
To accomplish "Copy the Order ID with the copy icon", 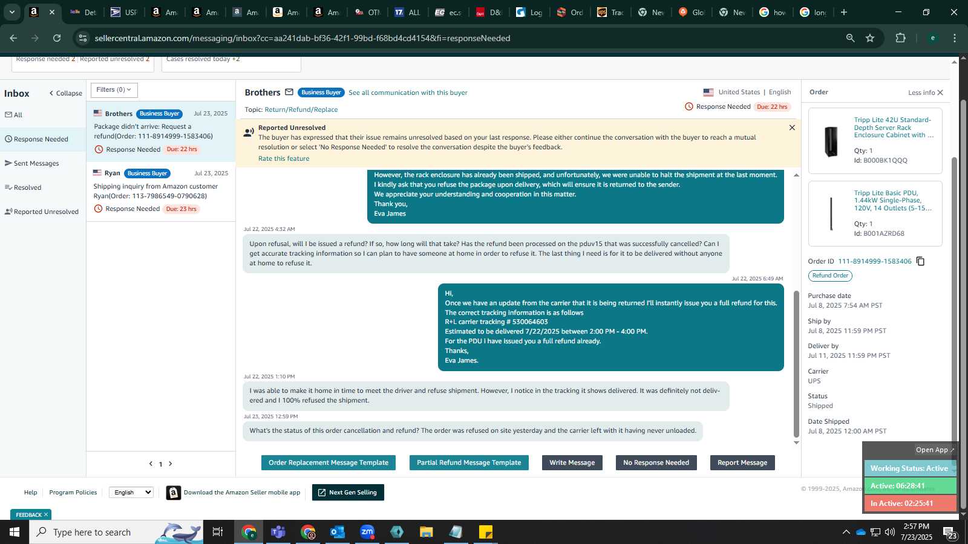I will click(920, 261).
